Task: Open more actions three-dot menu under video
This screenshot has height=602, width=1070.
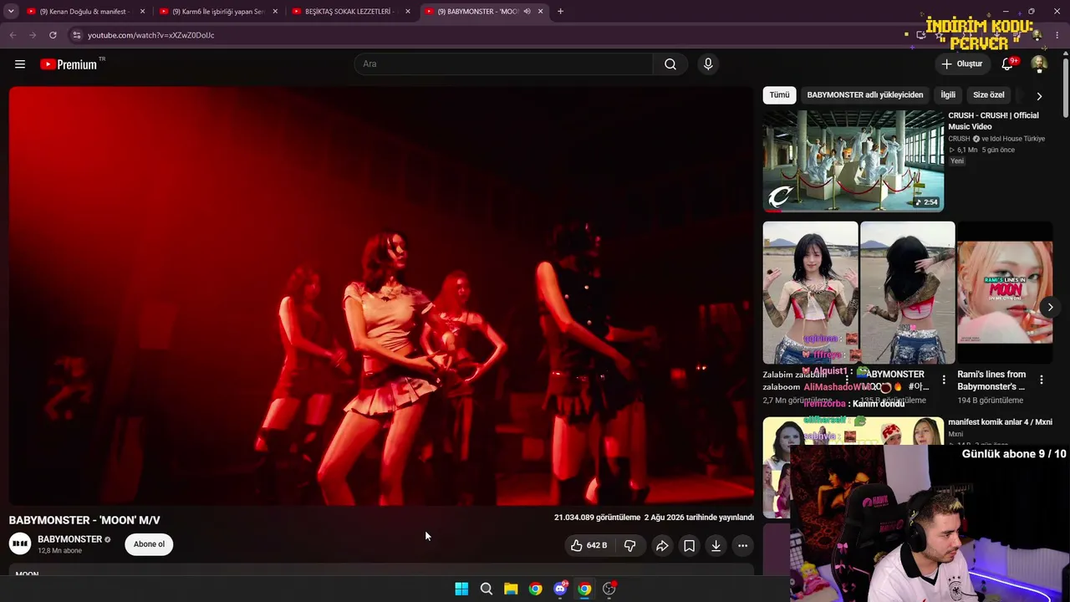Action: pos(742,546)
